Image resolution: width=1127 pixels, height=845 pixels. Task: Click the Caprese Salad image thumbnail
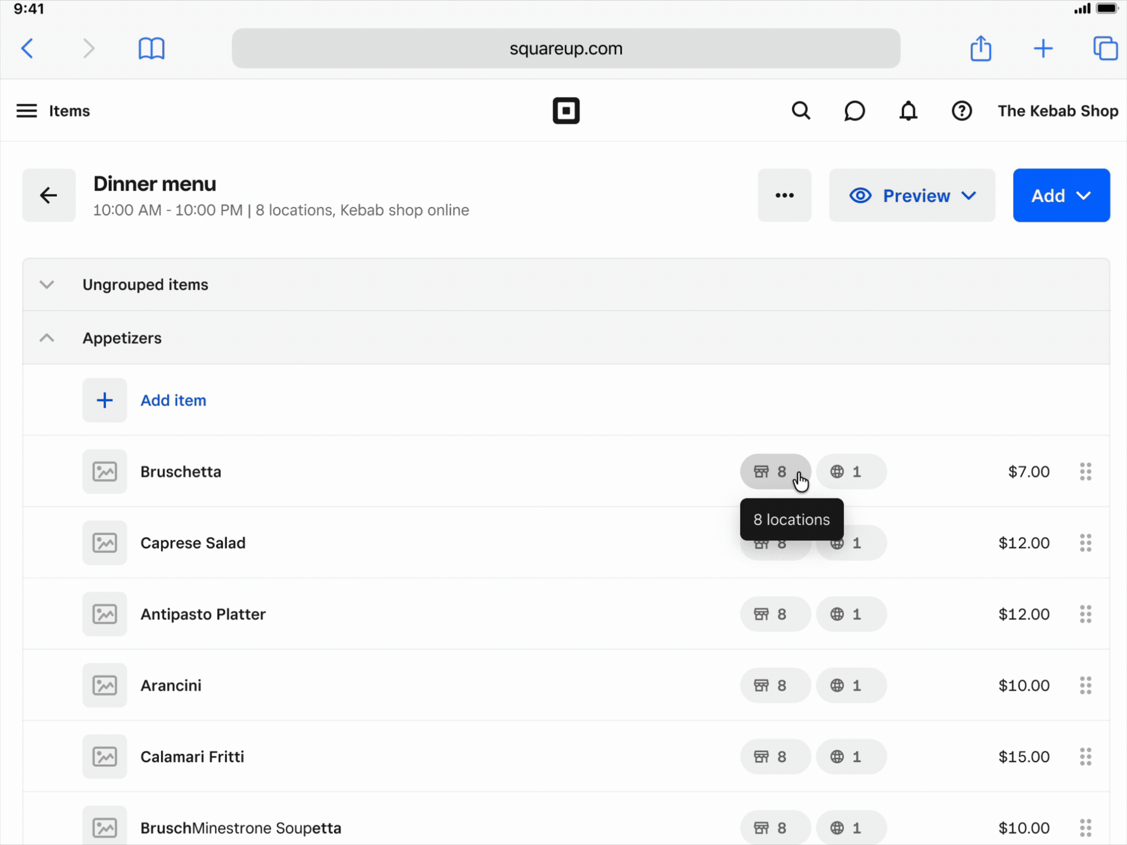pos(105,543)
